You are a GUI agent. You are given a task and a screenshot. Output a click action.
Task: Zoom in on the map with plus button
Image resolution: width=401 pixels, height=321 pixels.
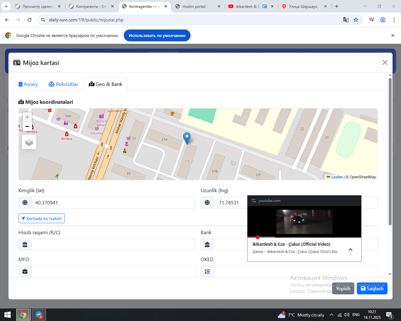27,117
